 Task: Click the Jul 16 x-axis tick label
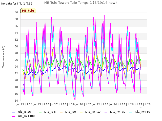click(46, 104)
